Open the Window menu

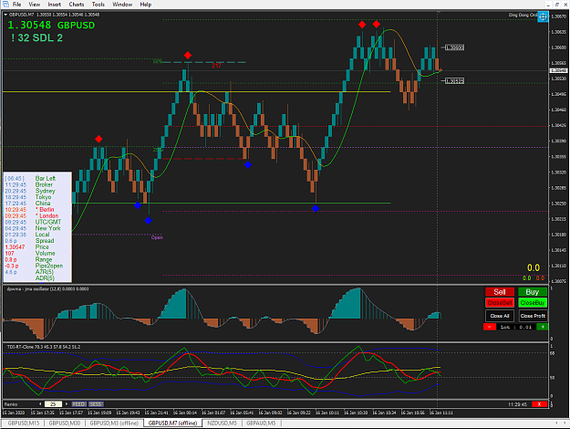coord(122,5)
